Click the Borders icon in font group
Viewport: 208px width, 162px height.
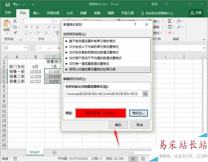coord(26,33)
